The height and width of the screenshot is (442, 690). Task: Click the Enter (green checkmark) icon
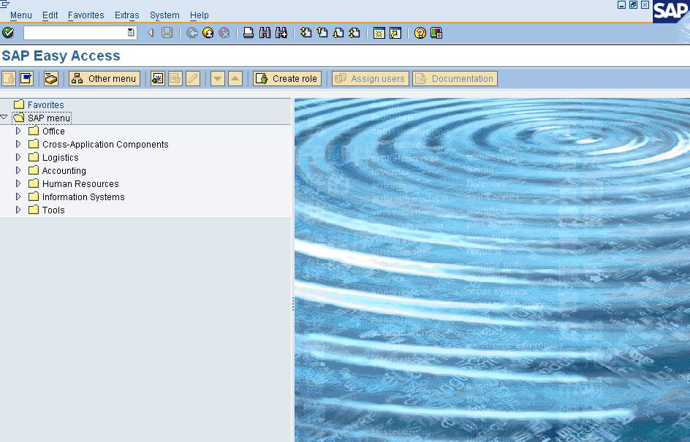tap(8, 33)
